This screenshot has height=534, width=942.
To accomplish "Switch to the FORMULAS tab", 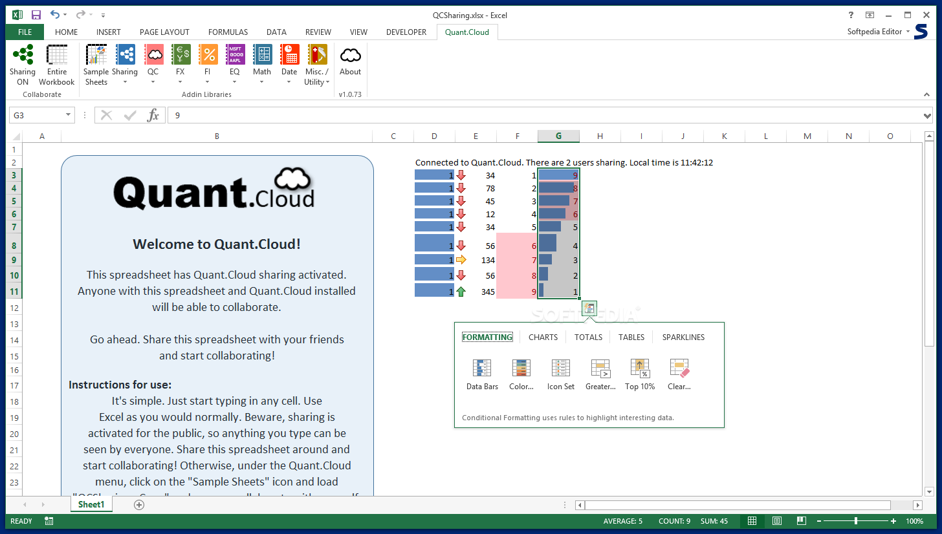I will tap(228, 32).
